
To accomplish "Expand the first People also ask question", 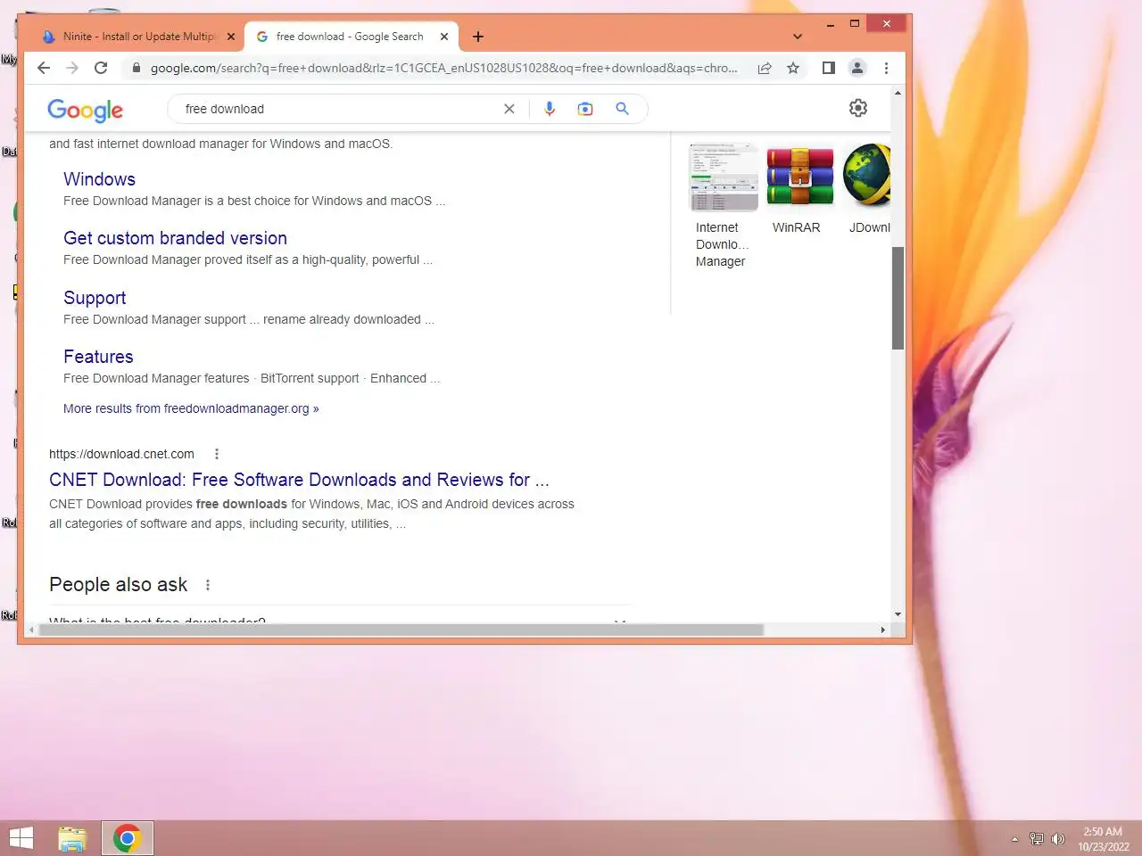I will 340,620.
